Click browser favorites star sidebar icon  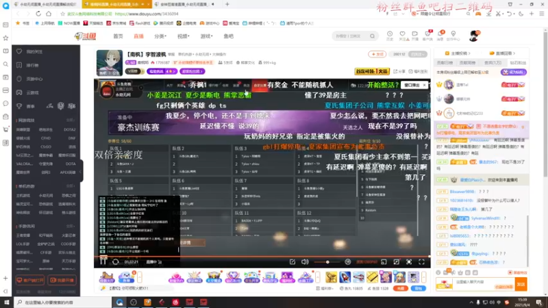click(5, 38)
